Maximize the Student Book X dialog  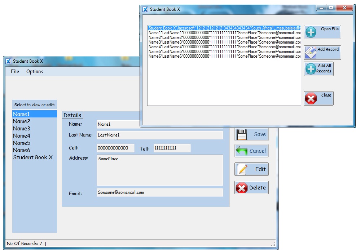pos(331,8)
